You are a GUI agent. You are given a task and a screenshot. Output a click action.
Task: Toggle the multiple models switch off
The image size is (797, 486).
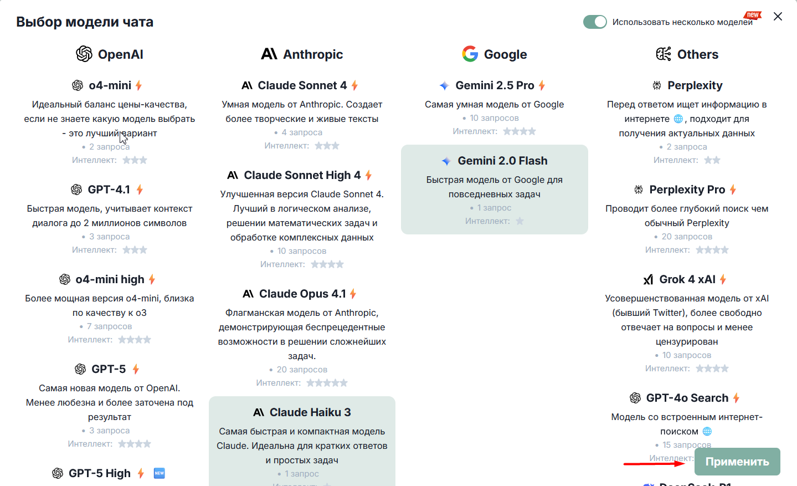[x=595, y=22]
